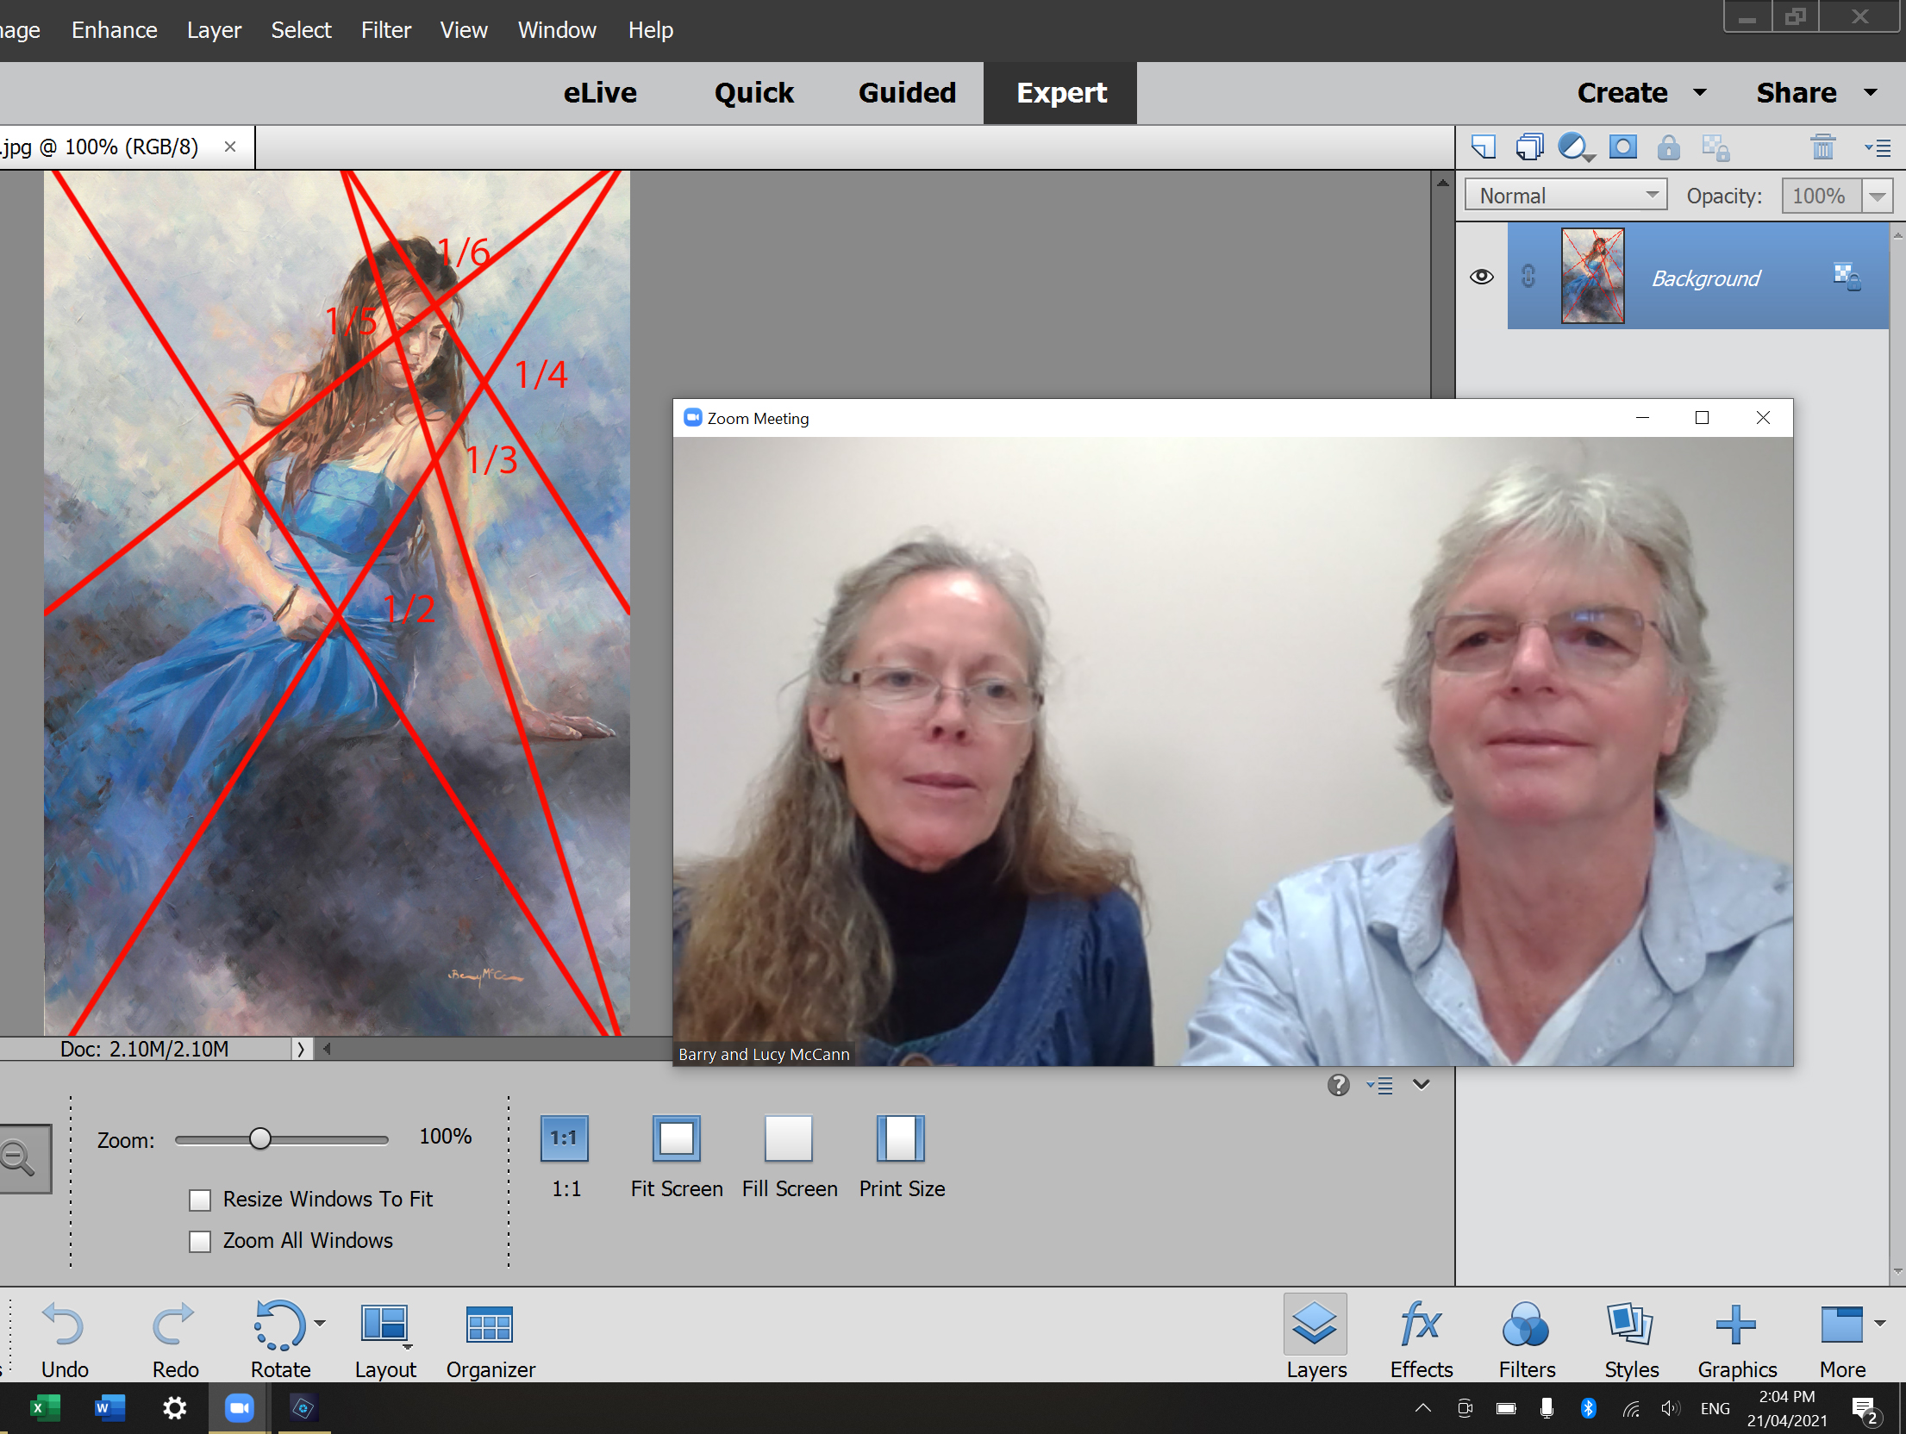Image resolution: width=1906 pixels, height=1434 pixels.
Task: Enable Resize Windows To Fit checkbox
Action: [200, 1200]
